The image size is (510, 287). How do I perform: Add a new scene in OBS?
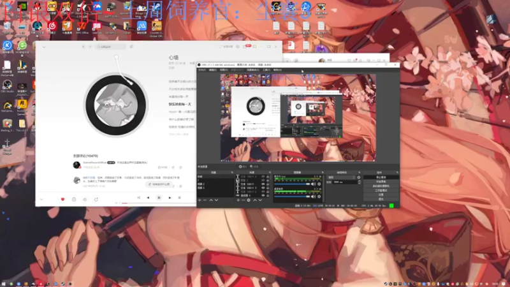point(200,200)
